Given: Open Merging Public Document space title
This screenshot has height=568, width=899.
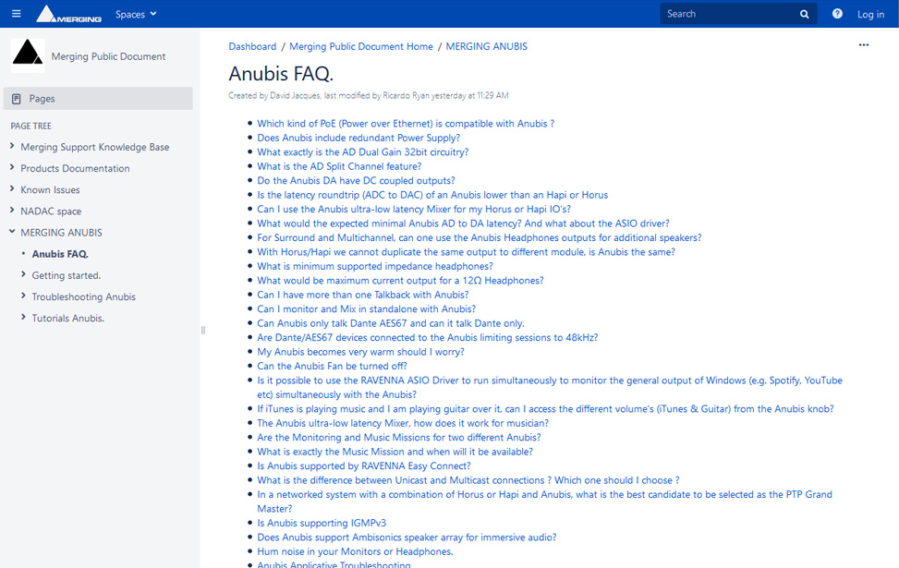Looking at the screenshot, I should tap(108, 56).
